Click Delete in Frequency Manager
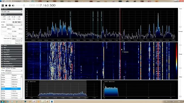The height and width of the screenshot is (103, 184). [13, 68]
